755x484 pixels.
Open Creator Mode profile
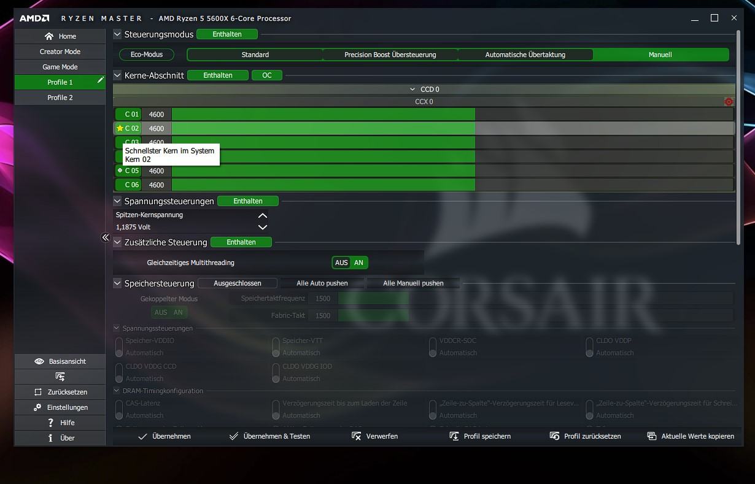point(60,52)
